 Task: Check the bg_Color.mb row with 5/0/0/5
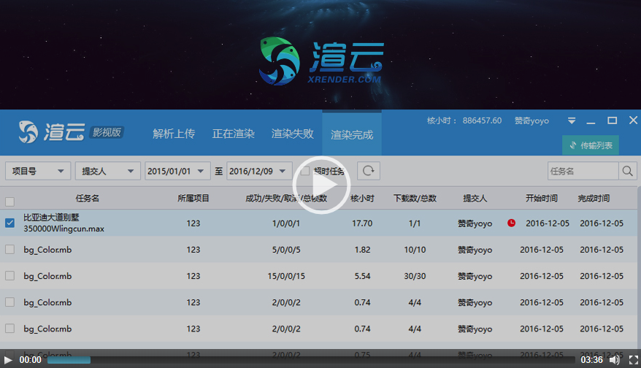click(9, 250)
